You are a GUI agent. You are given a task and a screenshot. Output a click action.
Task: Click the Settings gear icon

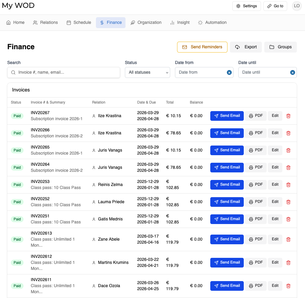(238, 6)
